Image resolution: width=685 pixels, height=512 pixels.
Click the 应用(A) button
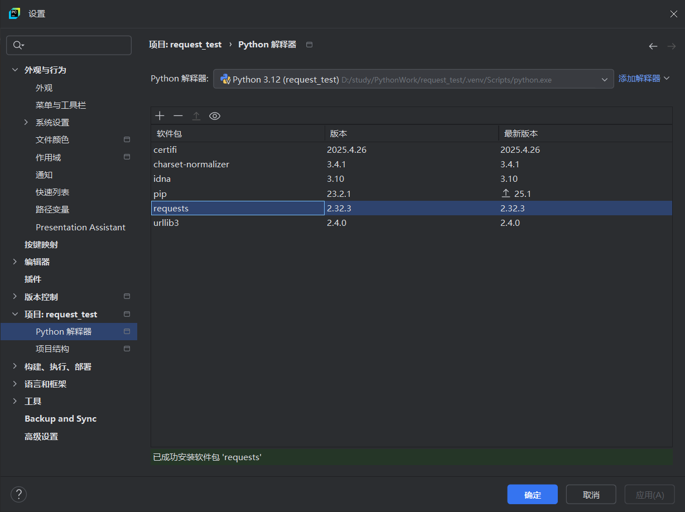[650, 495]
